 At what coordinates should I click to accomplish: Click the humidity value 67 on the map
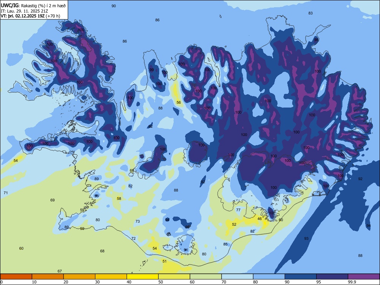pyautogui.click(x=60, y=271)
